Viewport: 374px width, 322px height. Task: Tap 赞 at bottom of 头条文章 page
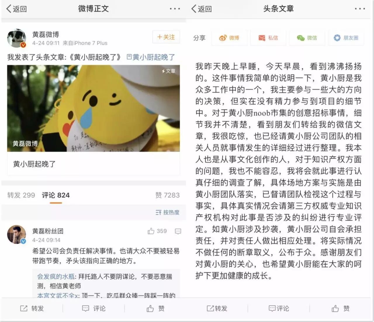tap(340, 309)
